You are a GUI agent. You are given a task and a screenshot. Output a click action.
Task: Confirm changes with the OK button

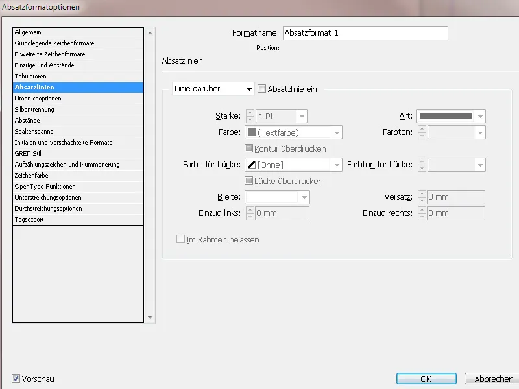(x=426, y=379)
